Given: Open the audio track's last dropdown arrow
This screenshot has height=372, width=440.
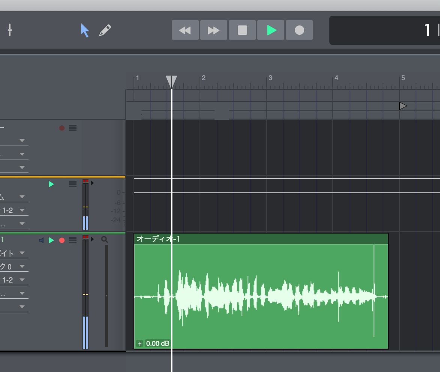Looking at the screenshot, I should (x=22, y=307).
